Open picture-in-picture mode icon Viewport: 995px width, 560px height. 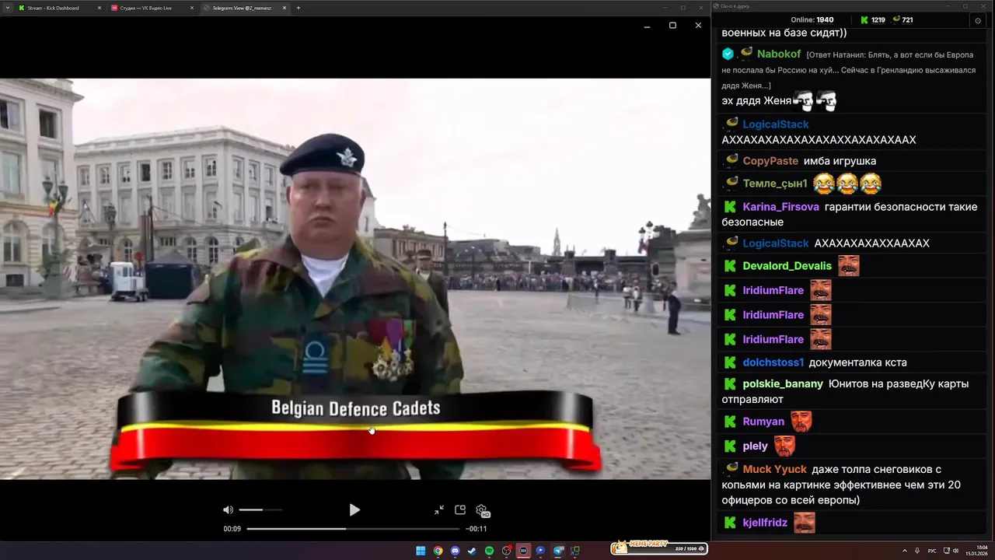click(x=460, y=510)
